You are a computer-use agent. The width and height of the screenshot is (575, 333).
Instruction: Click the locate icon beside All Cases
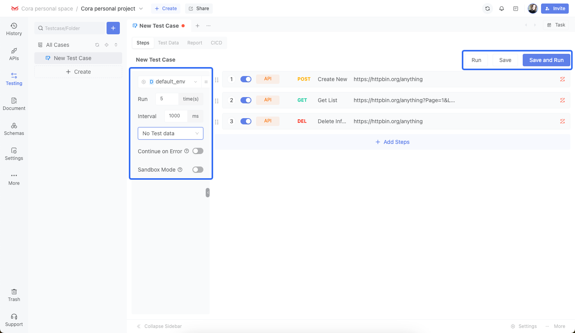coord(107,45)
